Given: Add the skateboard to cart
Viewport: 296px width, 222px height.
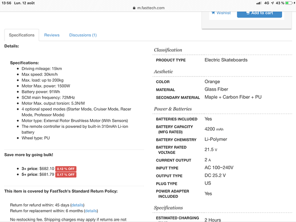Looking at the screenshot, I should click(260, 14).
